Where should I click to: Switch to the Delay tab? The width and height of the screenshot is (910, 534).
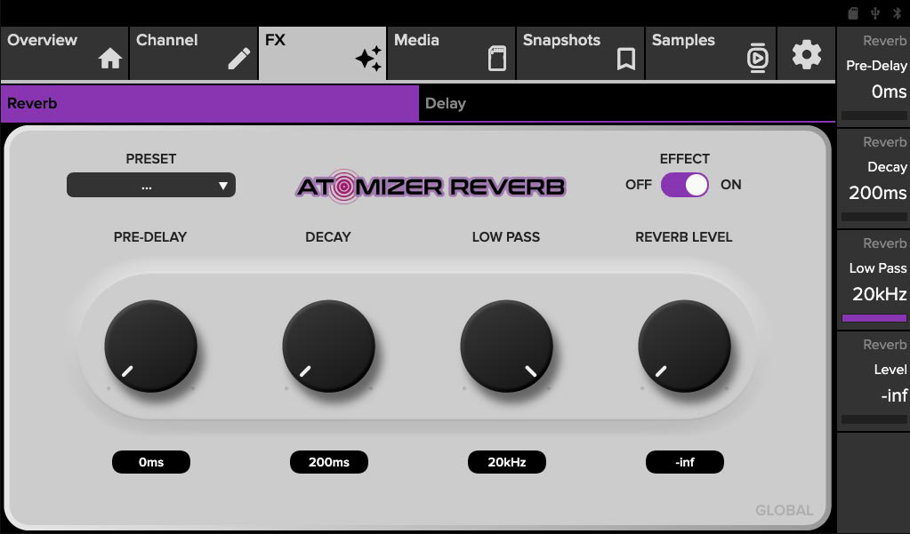click(626, 103)
